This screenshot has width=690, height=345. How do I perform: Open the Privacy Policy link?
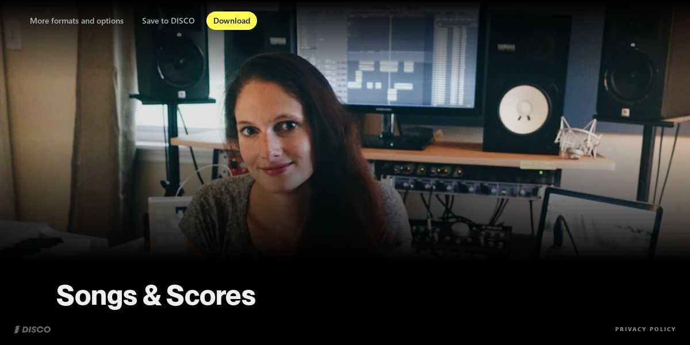pyautogui.click(x=645, y=329)
